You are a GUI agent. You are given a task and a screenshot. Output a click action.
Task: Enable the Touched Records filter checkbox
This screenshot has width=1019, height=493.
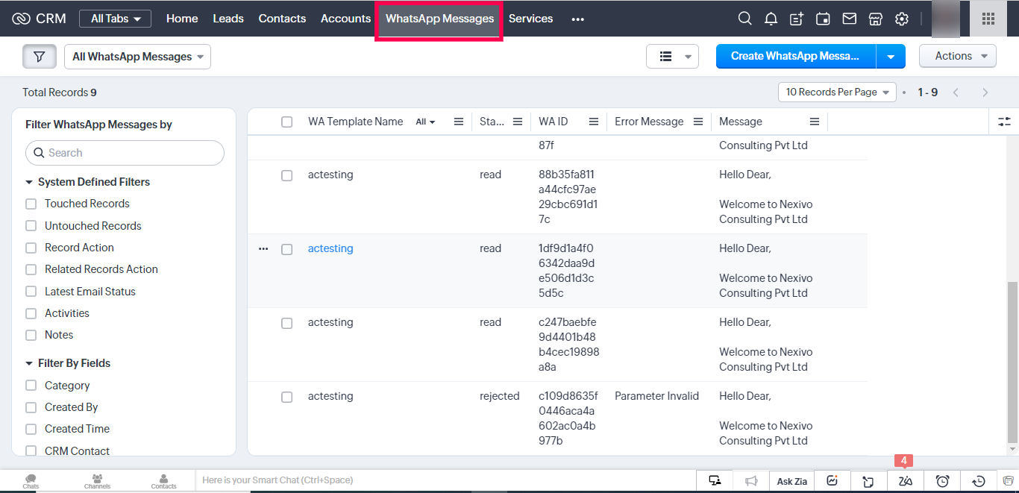[31, 204]
